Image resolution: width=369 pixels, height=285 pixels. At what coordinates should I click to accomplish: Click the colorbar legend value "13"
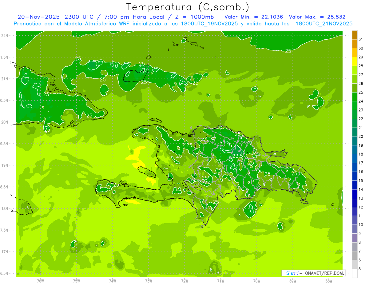(361, 198)
